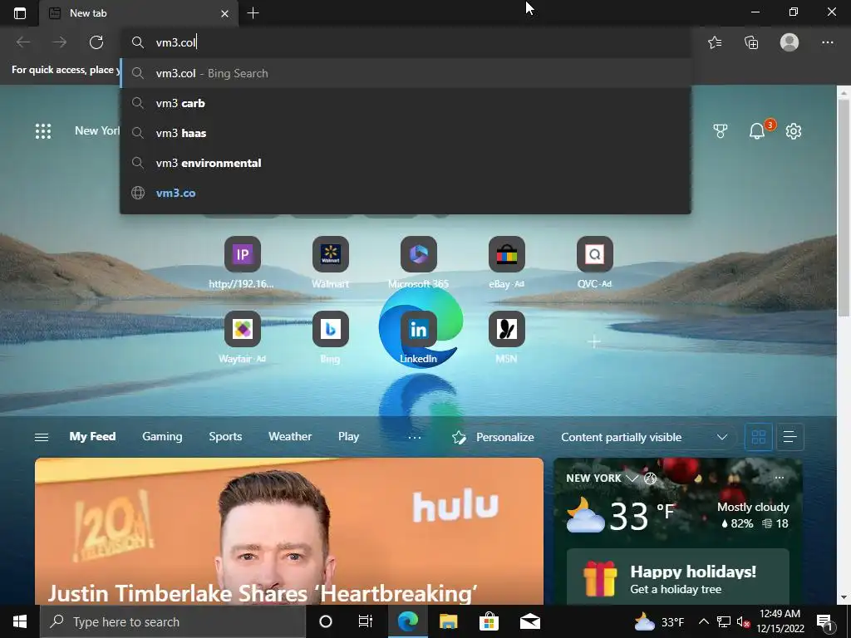The width and height of the screenshot is (851, 638).
Task: Open the Justin Timberlake news story
Action: pos(288,531)
